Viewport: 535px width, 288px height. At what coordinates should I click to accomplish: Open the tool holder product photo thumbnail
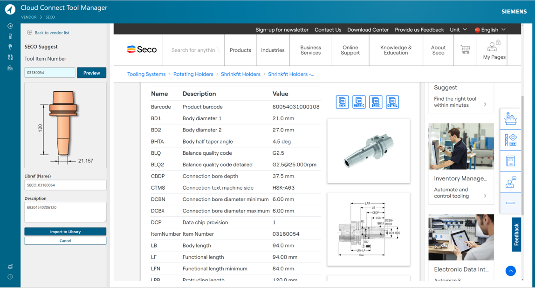click(369, 151)
